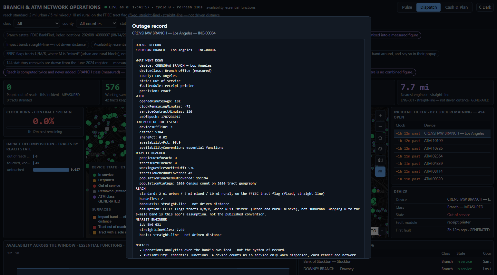Viewport: 497px width, 275px height.
Task: Click the 'out of reach' tracts row
Action: 44,156
